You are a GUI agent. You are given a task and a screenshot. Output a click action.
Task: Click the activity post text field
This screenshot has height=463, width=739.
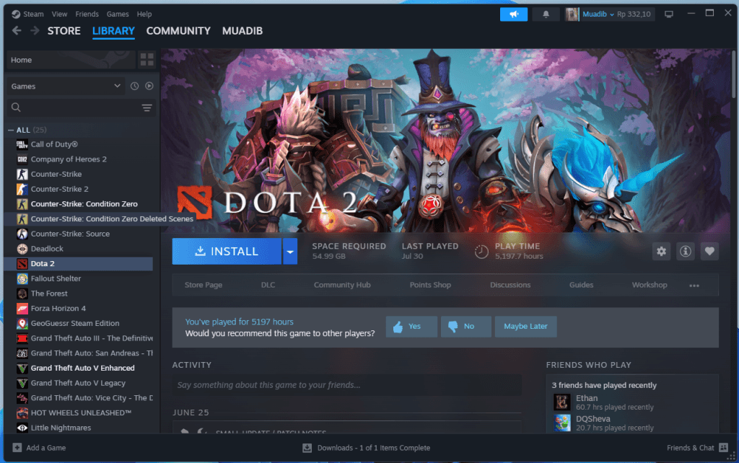click(x=346, y=385)
